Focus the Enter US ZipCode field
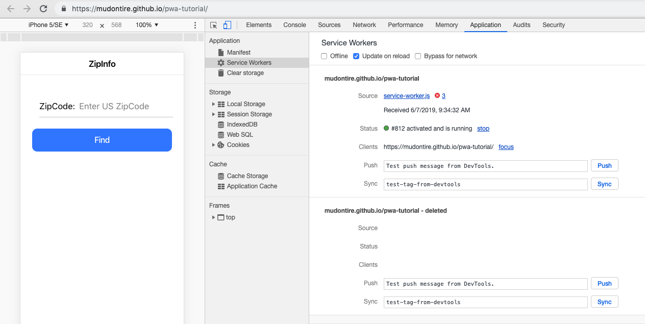This screenshot has height=324, width=645. [x=126, y=106]
